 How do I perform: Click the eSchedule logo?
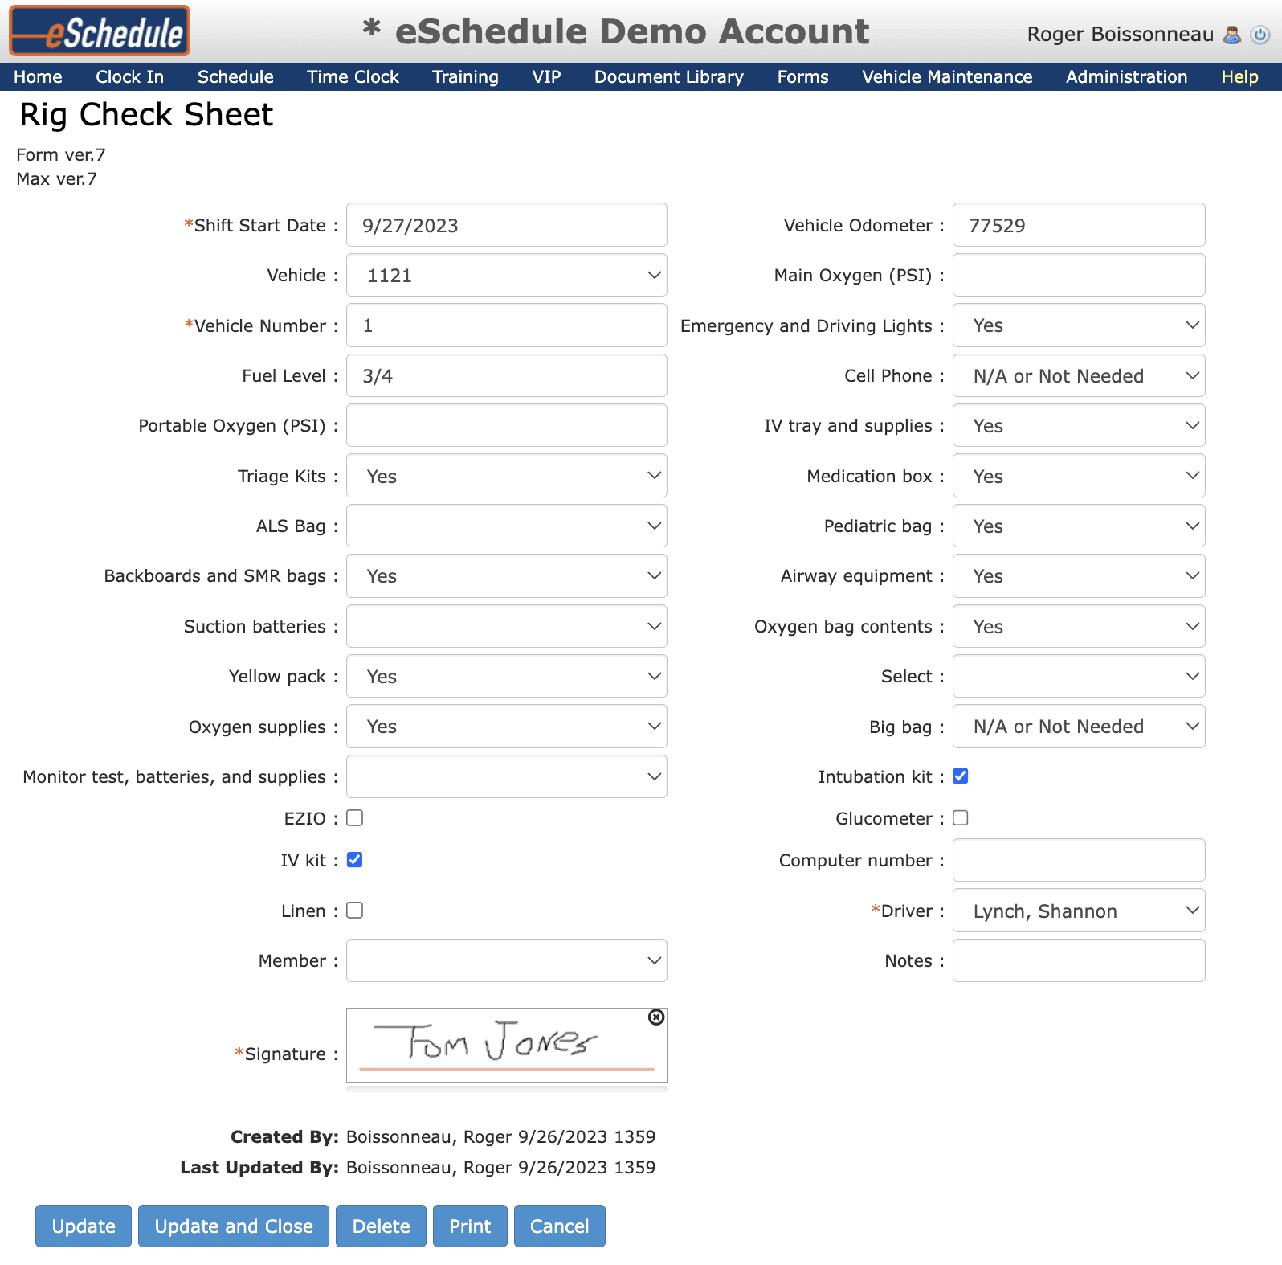click(x=100, y=31)
